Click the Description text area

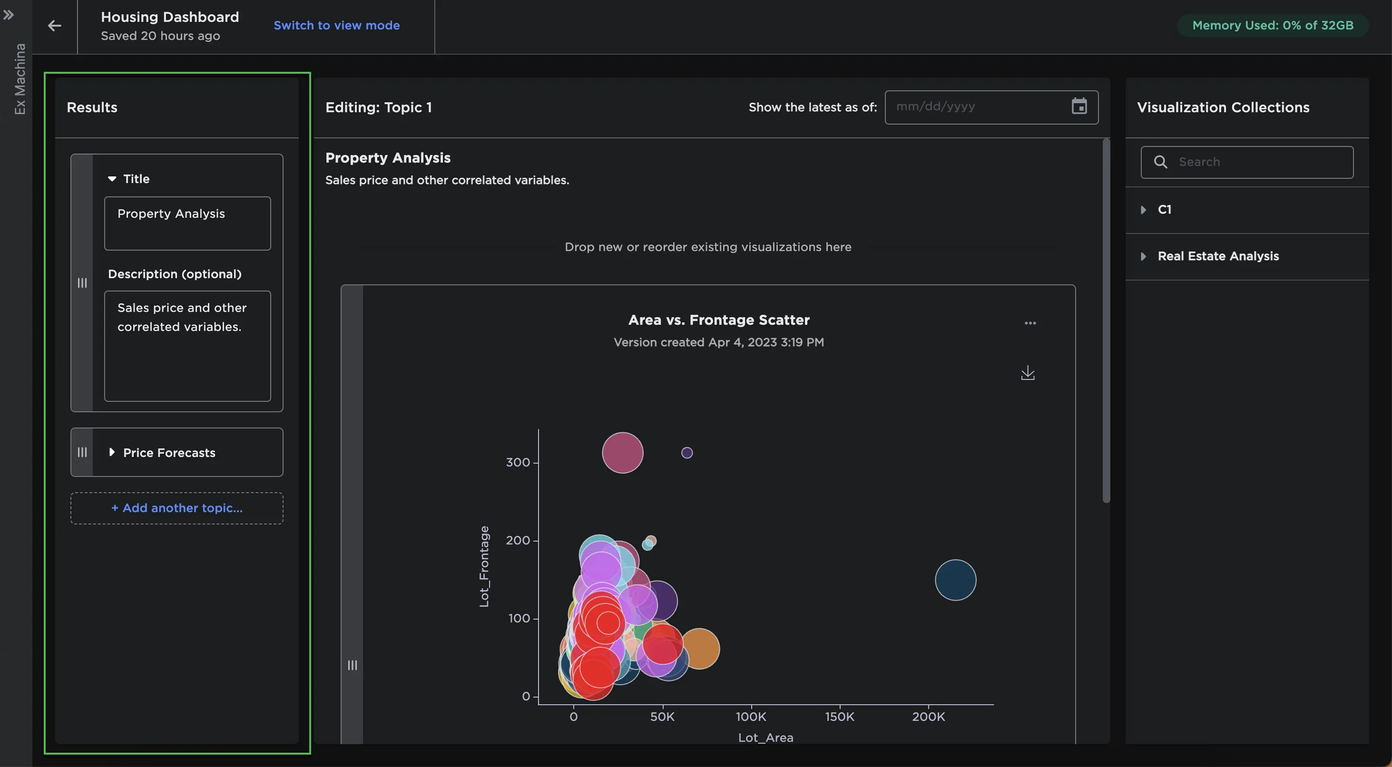click(x=187, y=346)
